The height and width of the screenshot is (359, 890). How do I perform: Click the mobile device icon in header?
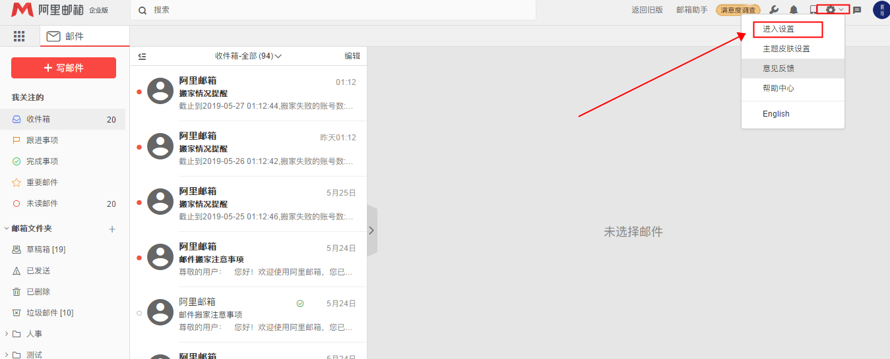point(813,10)
